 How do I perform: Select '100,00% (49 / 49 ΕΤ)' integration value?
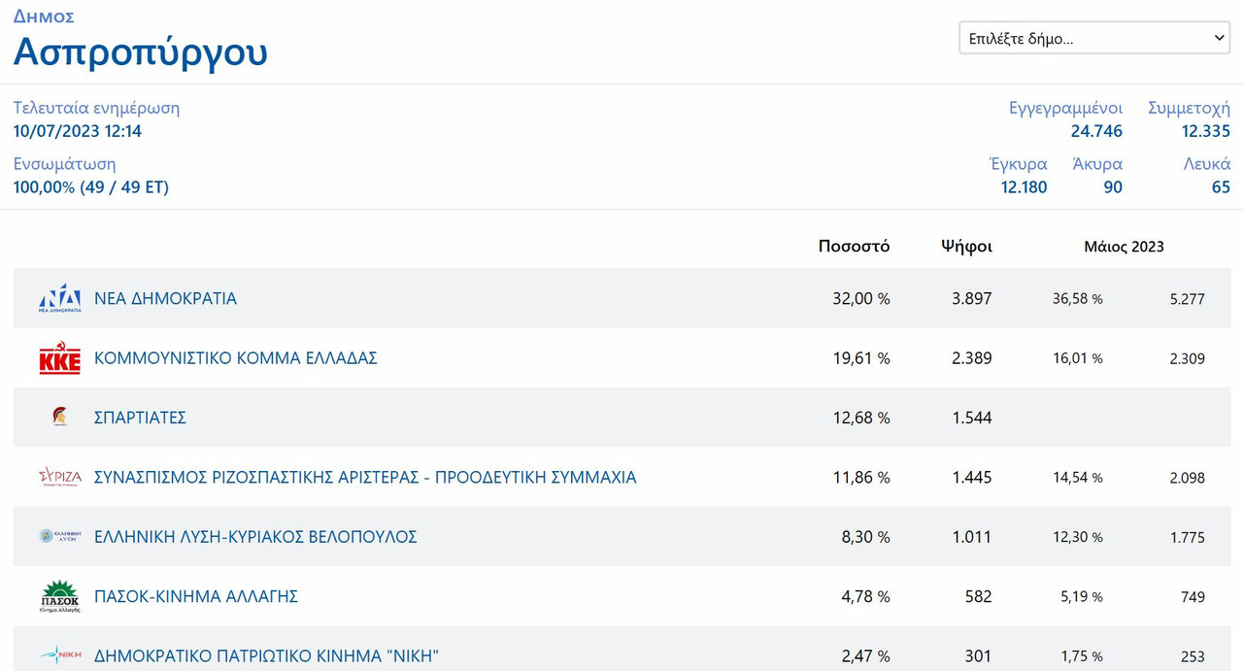click(x=91, y=187)
